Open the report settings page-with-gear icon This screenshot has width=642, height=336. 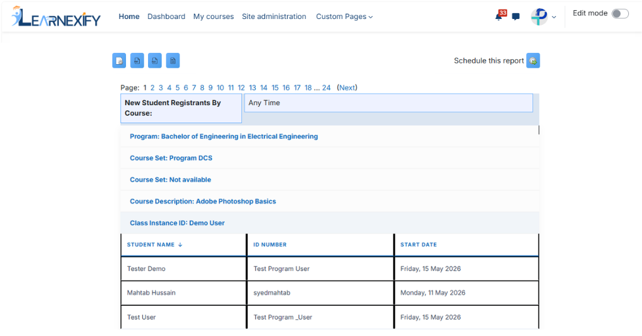[119, 61]
